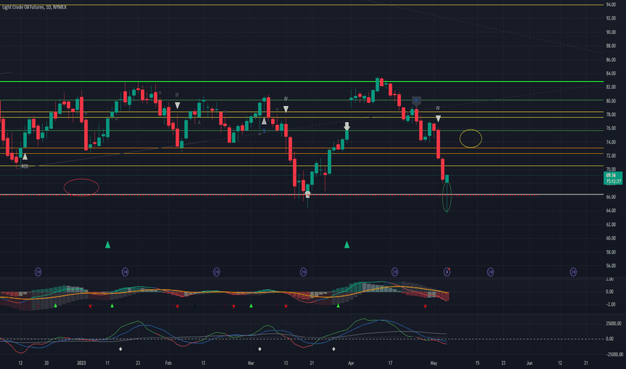The width and height of the screenshot is (626, 369).
Task: Click the -2.00 MACD axis label
Action: pos(610,305)
